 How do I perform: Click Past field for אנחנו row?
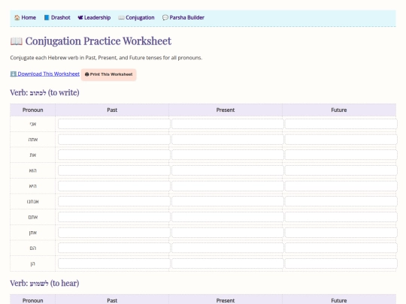point(114,202)
